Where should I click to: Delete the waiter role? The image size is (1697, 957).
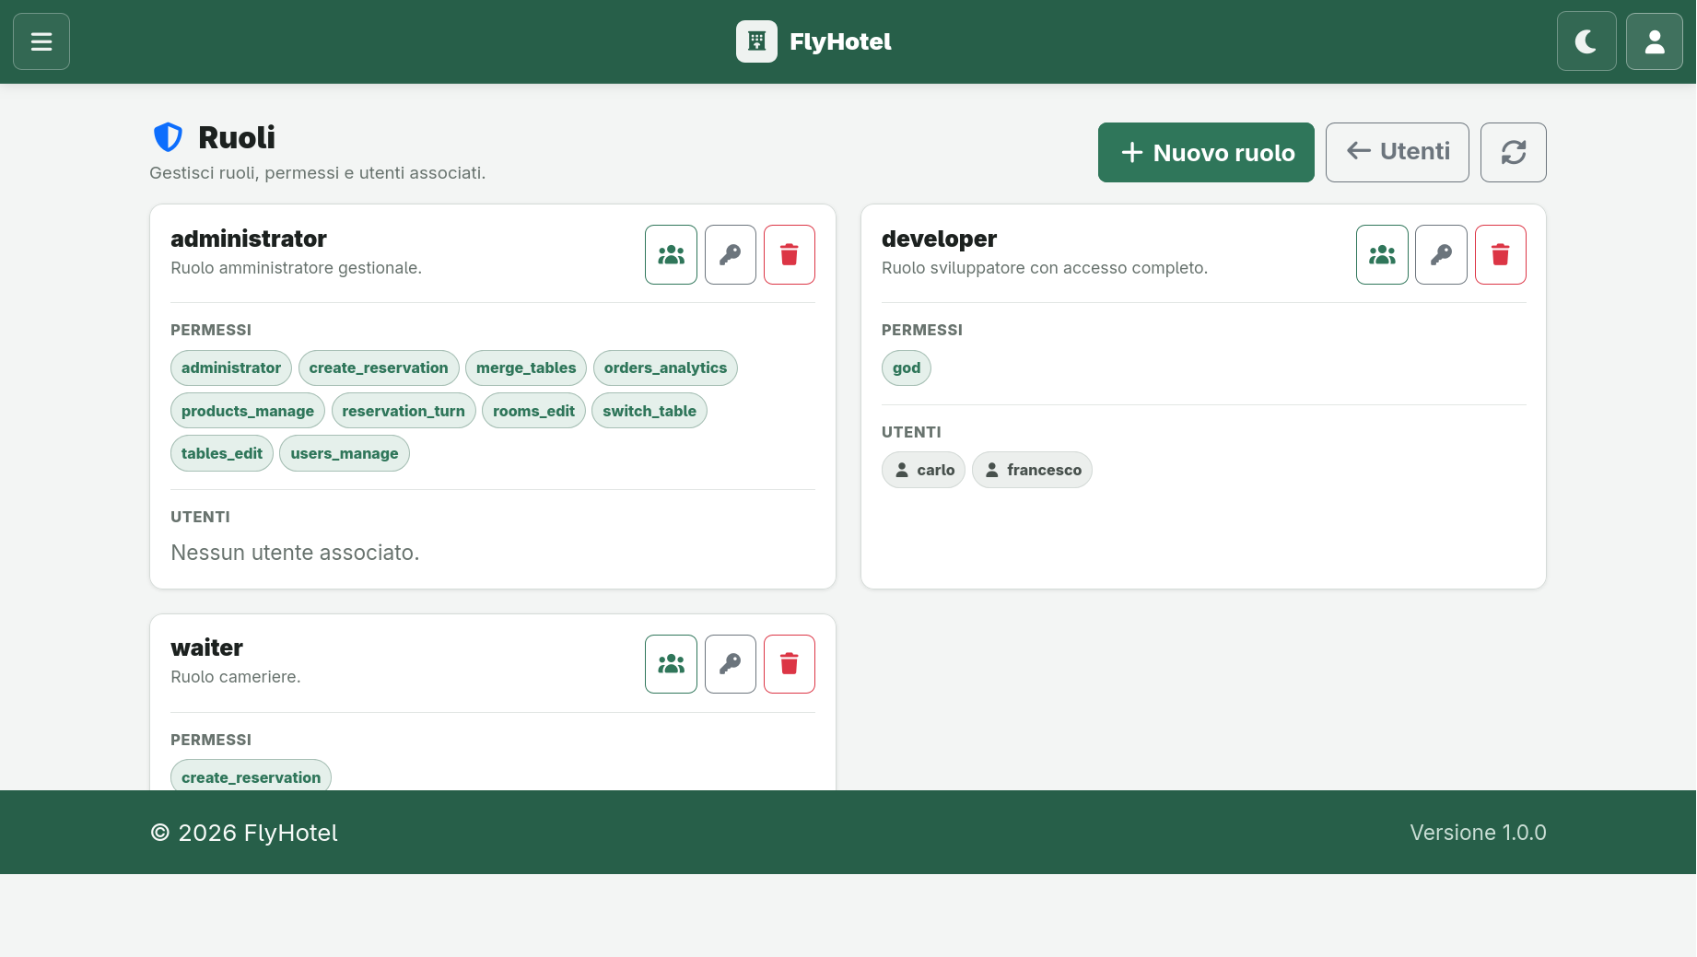pyautogui.click(x=790, y=664)
